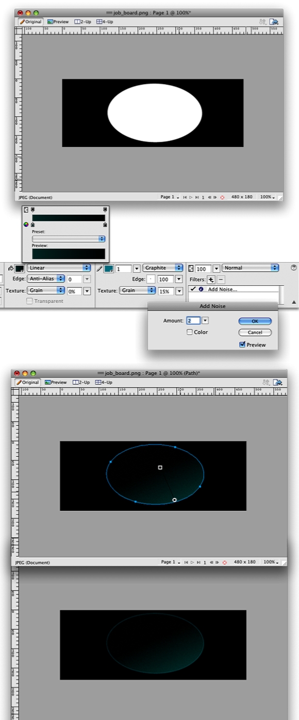Switch to 2-Up tab in (Path) window
Screen dimensions: 299x720
[x=81, y=382]
